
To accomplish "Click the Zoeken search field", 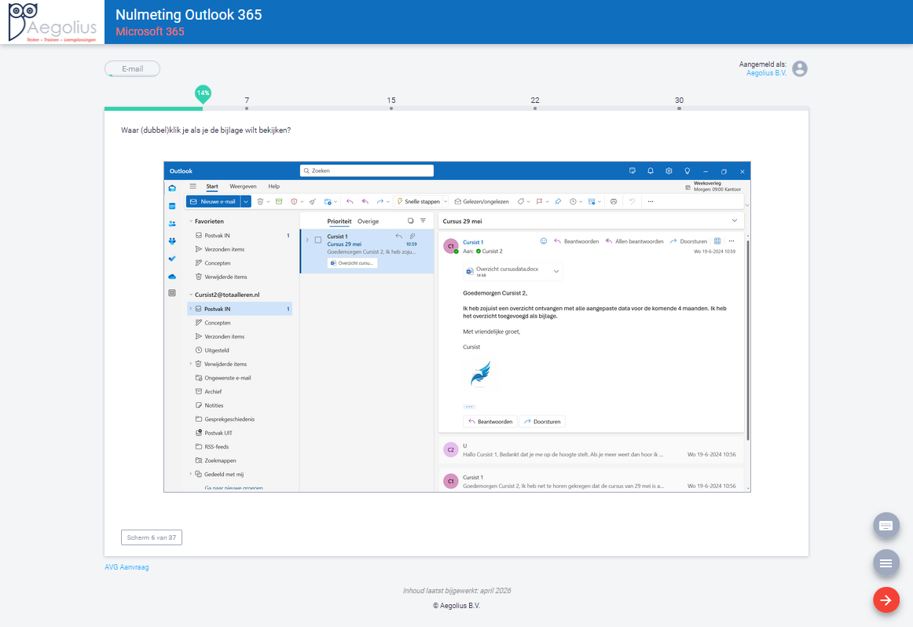I will point(367,170).
